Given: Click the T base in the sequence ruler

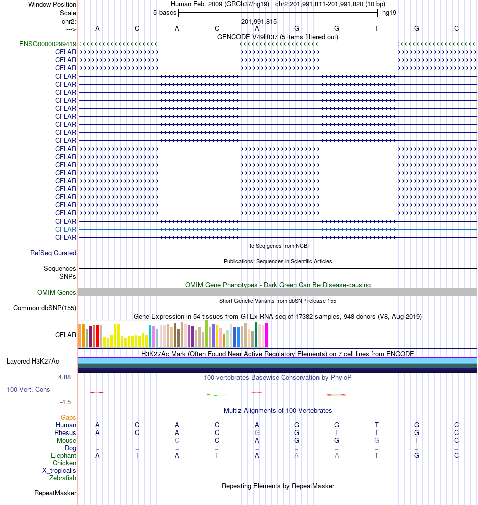Looking at the screenshot, I should [376, 29].
